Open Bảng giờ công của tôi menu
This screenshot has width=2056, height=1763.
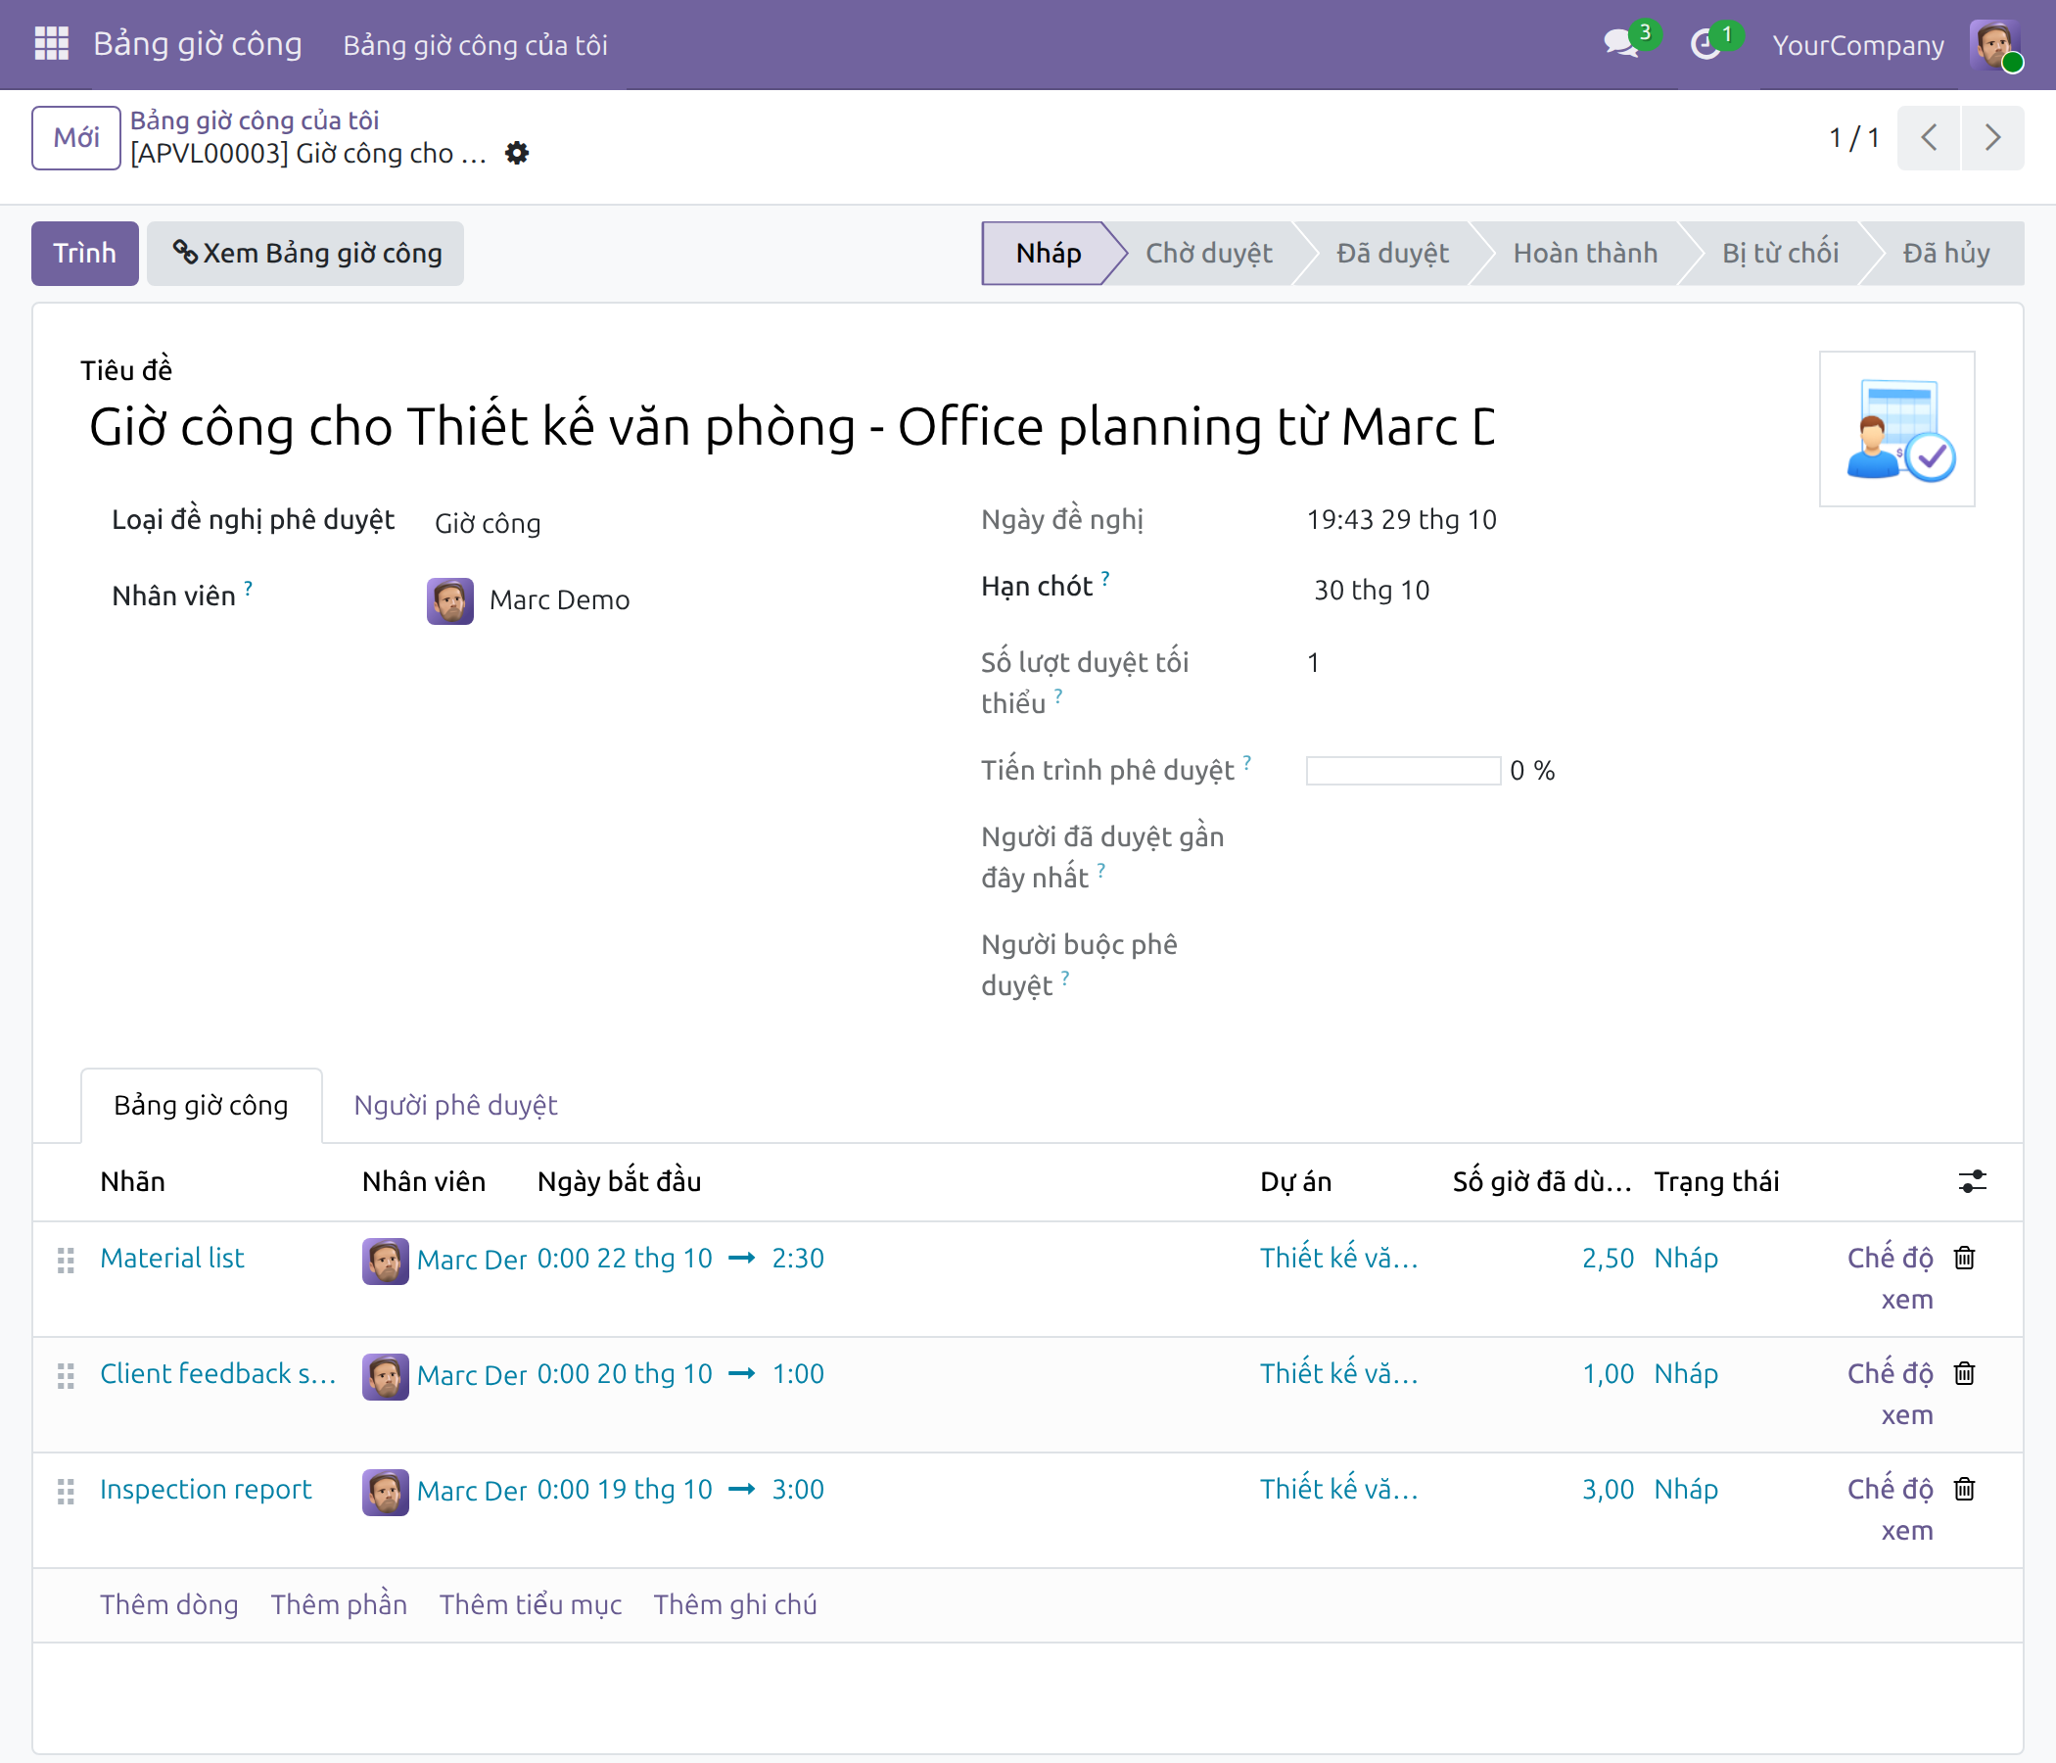(475, 45)
